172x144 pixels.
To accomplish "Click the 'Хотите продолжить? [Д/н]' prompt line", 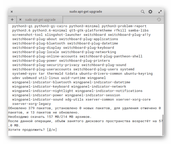I will pyautogui.click(x=32, y=130).
